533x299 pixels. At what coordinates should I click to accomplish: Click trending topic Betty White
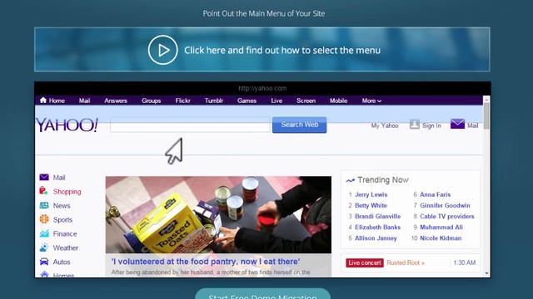(x=371, y=205)
